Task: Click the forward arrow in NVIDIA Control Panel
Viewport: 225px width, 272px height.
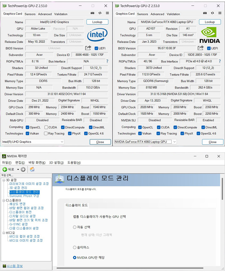Action: click(23, 169)
